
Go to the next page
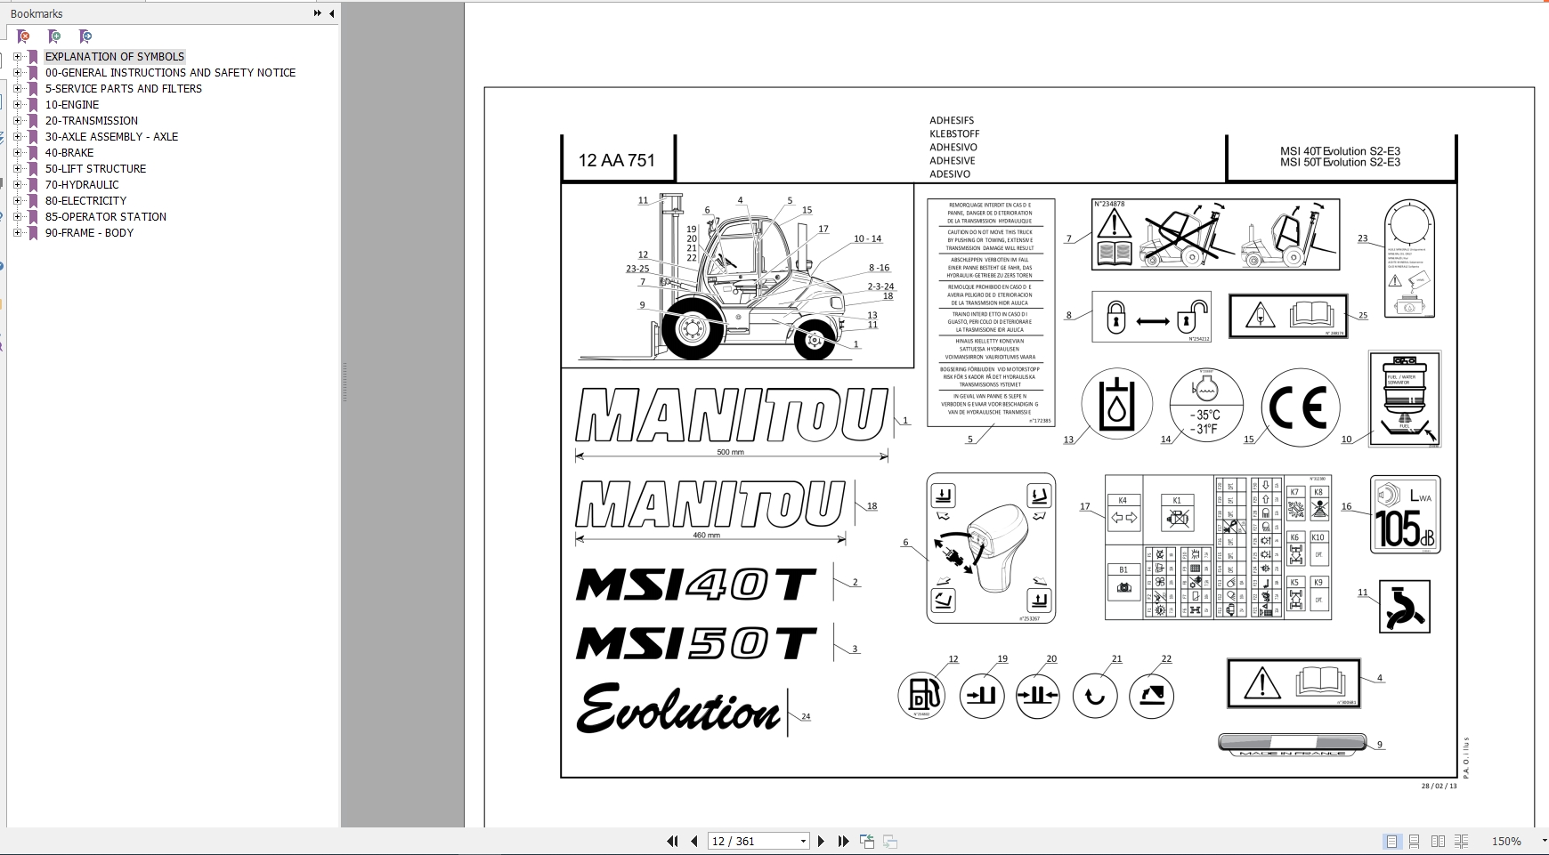point(821,841)
